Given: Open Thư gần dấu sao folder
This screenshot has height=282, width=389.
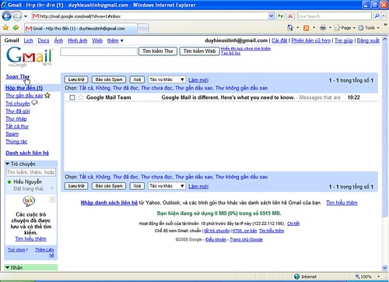Looking at the screenshot, I should [24, 96].
